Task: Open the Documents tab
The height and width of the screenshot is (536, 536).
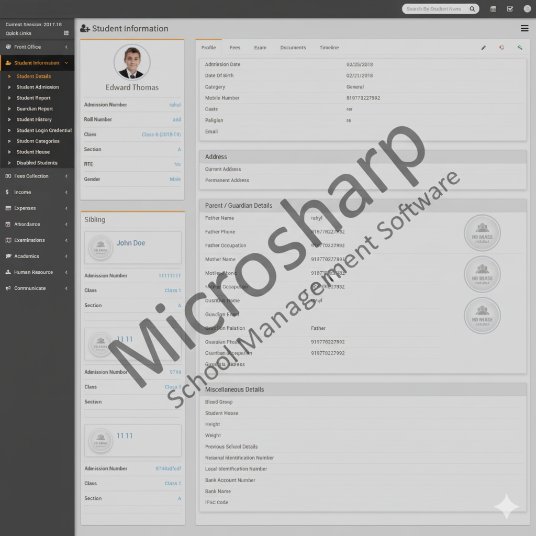Action: click(293, 48)
